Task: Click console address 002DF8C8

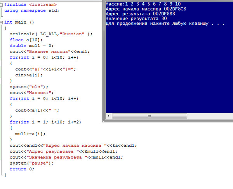Action: click(x=175, y=9)
